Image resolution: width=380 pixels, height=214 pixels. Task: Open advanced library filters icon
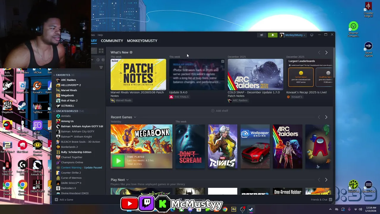[101, 67]
